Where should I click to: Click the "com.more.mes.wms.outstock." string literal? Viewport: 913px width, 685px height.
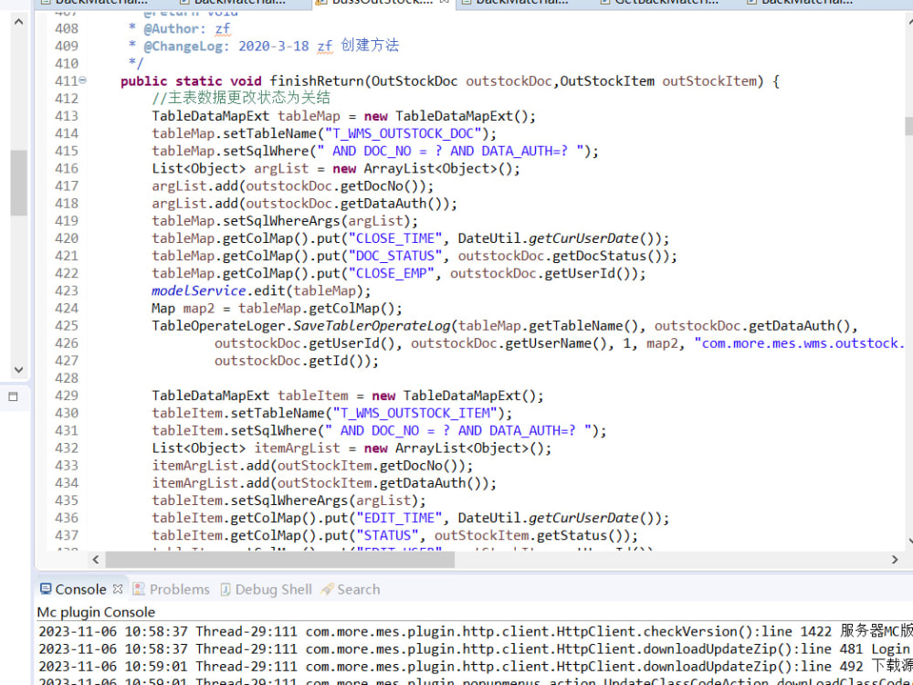coord(800,343)
